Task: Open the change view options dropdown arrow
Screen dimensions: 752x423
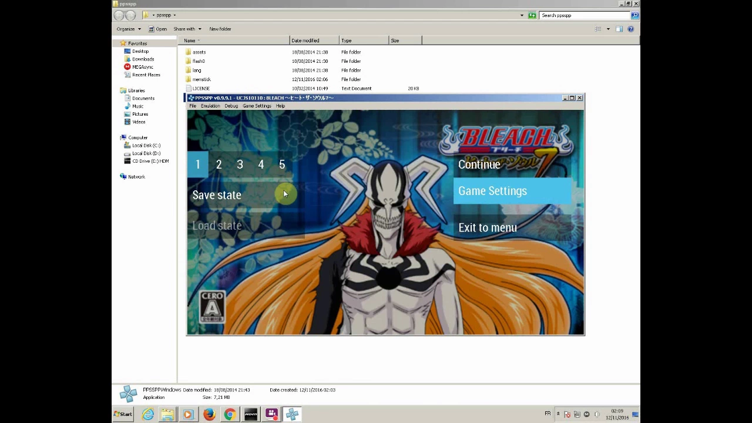Action: (608, 29)
